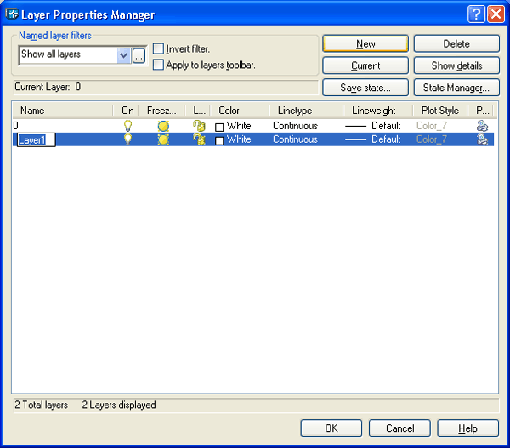Click the ellipsis button beside the filter dropdown
Viewport: 510px width, 448px height.
(139, 55)
